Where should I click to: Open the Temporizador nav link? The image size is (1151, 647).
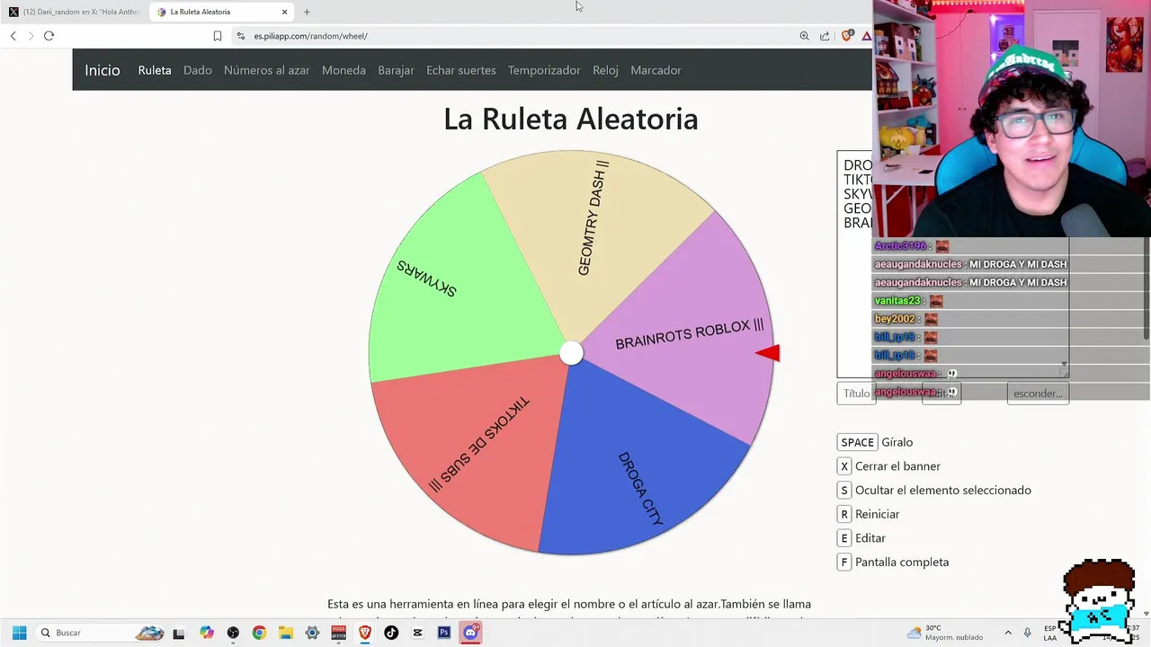[x=544, y=70]
